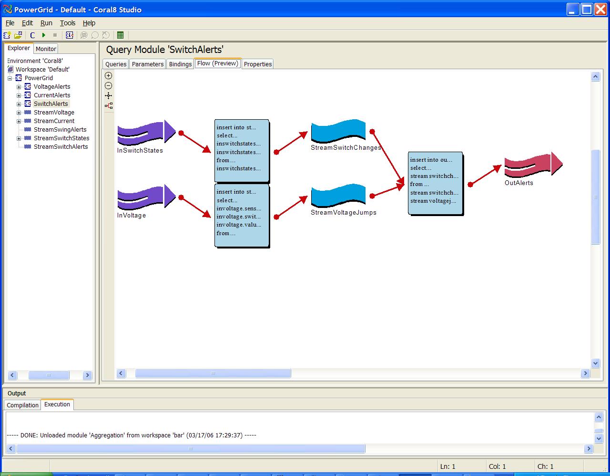Image resolution: width=610 pixels, height=476 pixels.
Task: Expand the StreamSwitchStates tree node
Action: pyautogui.click(x=19, y=138)
